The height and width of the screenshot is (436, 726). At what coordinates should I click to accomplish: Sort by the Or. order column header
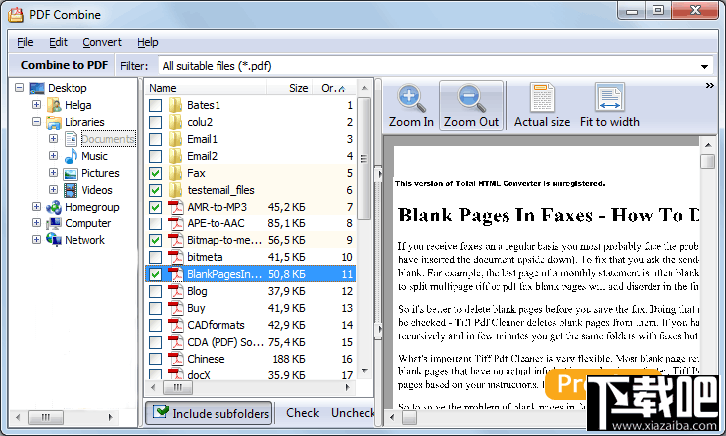coord(333,88)
